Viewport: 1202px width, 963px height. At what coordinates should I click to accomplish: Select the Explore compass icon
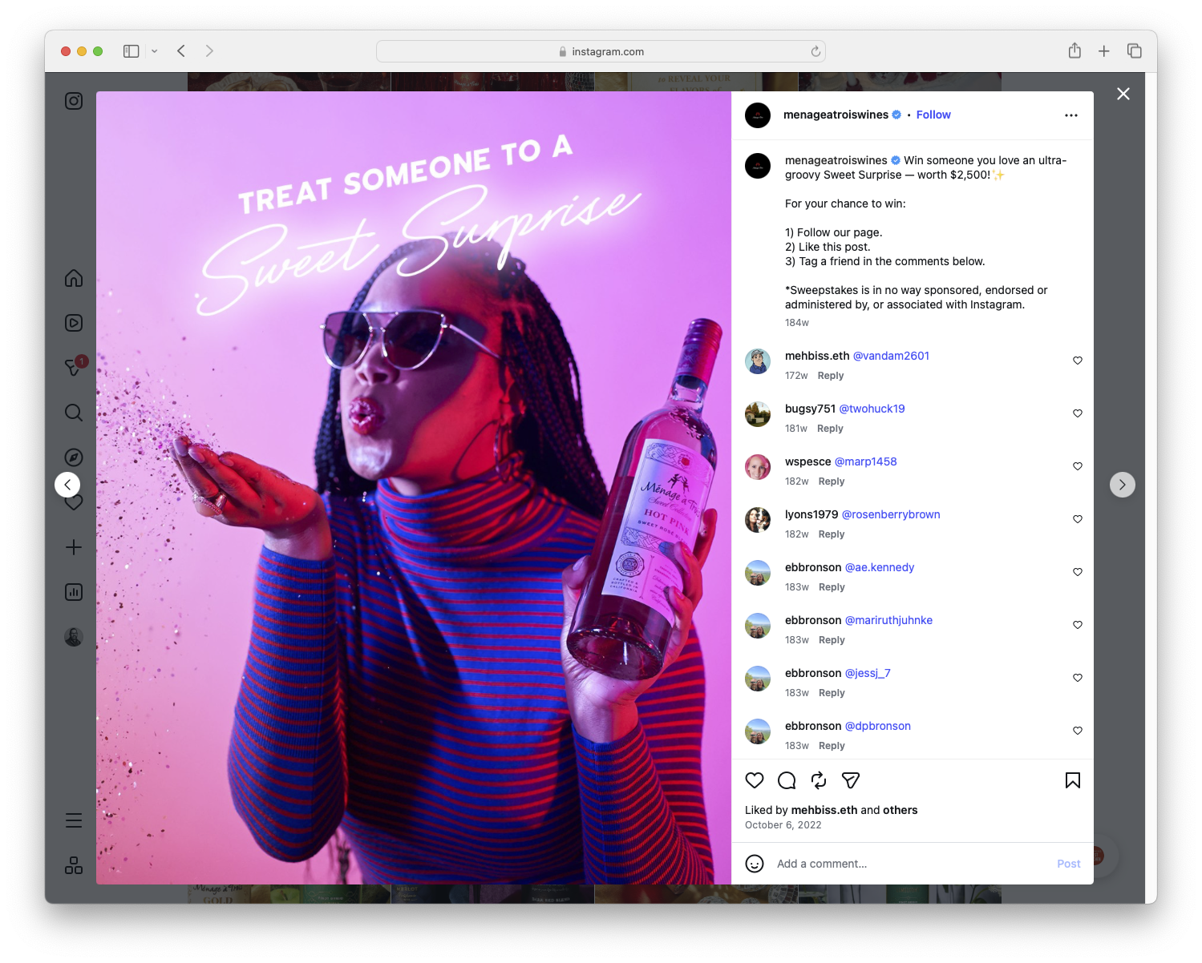[73, 457]
